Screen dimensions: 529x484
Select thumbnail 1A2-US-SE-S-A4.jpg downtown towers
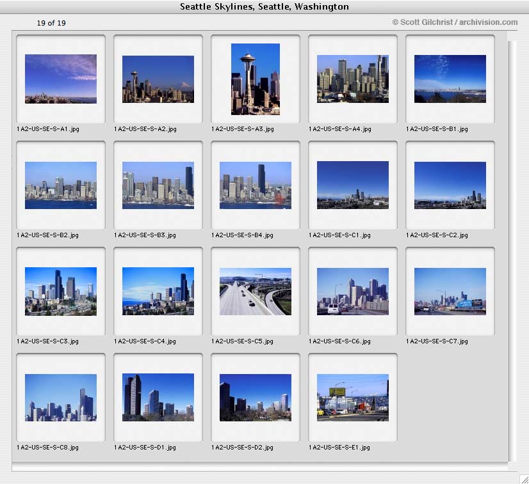click(x=352, y=79)
